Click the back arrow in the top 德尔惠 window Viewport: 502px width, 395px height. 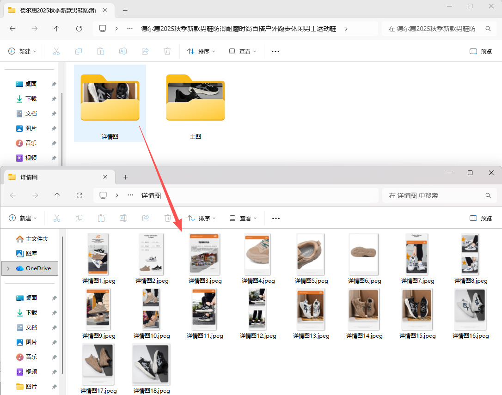tap(12, 29)
